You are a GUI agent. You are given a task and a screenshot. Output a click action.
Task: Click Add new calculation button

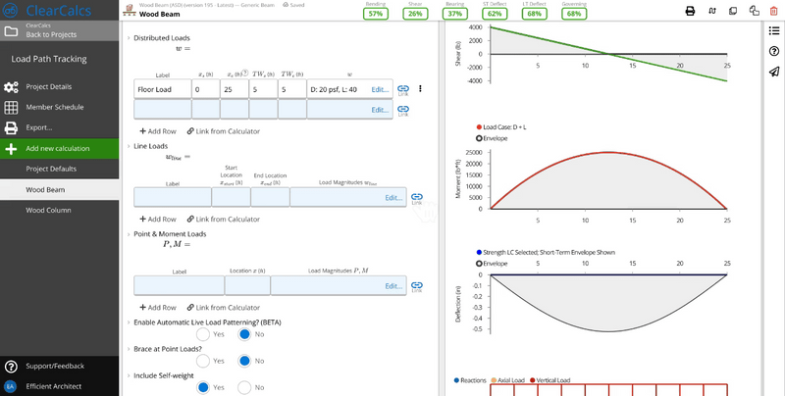click(x=60, y=149)
